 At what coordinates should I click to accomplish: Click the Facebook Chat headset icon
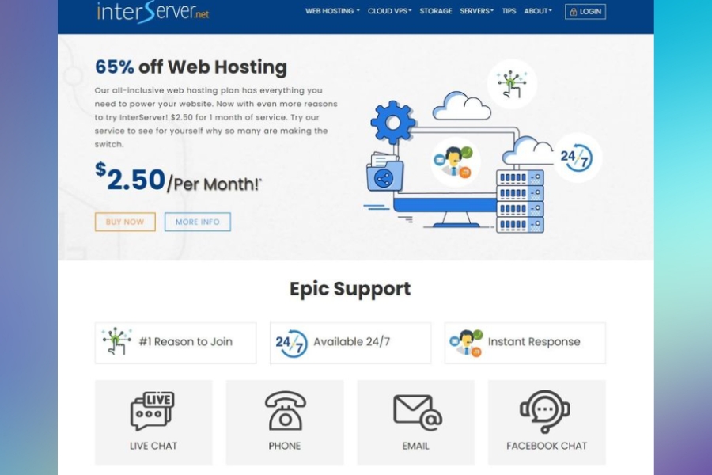[545, 412]
